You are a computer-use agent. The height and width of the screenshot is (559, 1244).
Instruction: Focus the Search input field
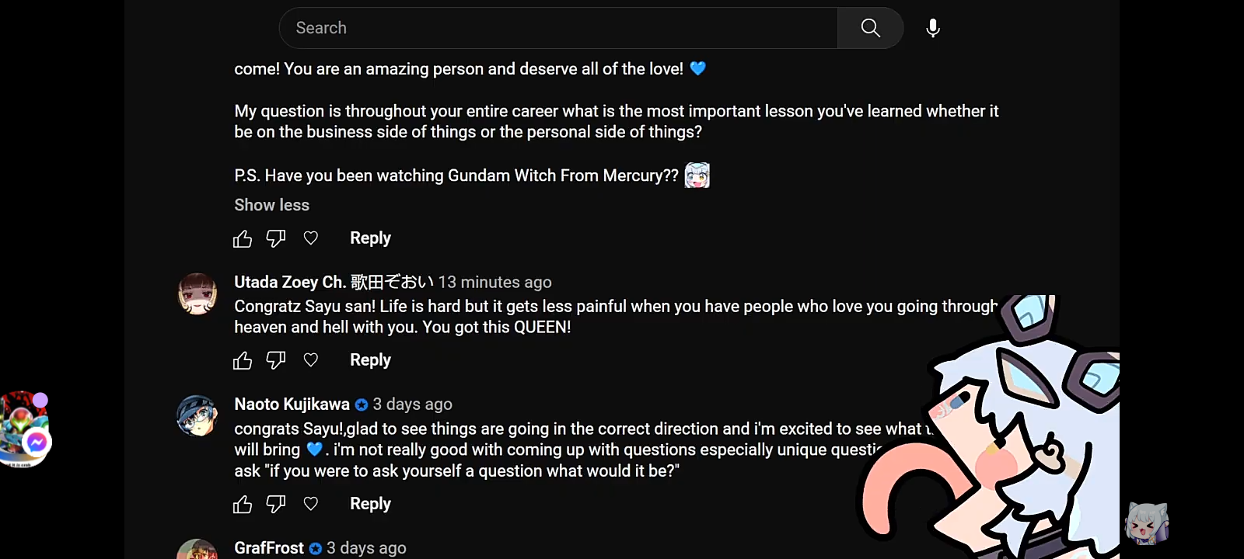pyautogui.click(x=558, y=28)
